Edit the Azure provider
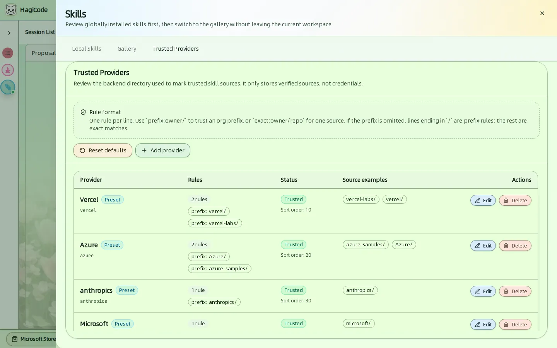This screenshot has width=557, height=348. point(483,246)
